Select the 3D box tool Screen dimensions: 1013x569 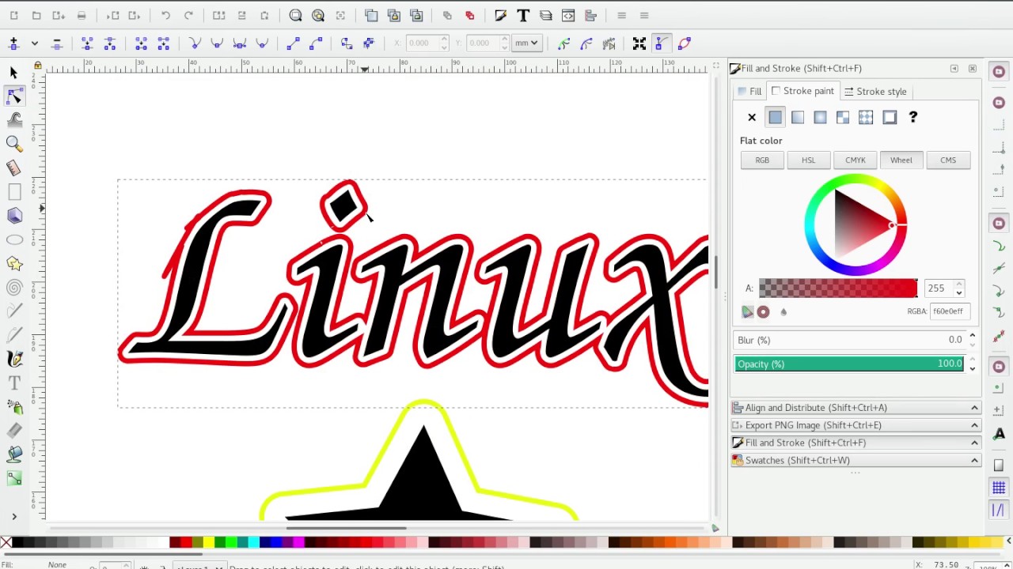tap(14, 216)
